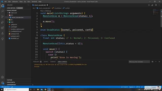Screen dimensions: 162x91
Task: Select the enum_cascade.dart editor tab
Action: pyautogui.click(x=40, y=5)
